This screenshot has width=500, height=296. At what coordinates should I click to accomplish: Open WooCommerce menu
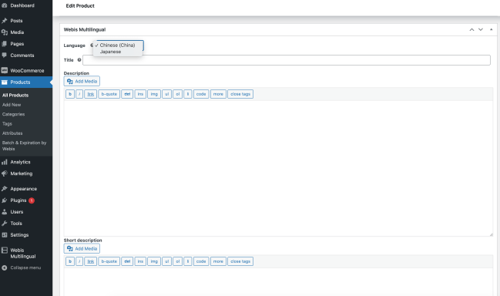pos(26,70)
